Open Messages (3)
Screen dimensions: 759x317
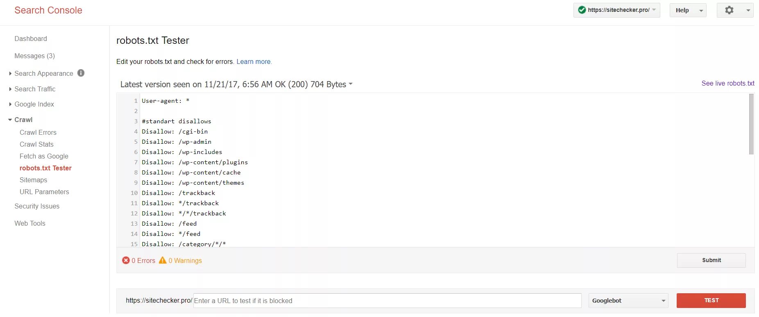tap(34, 56)
